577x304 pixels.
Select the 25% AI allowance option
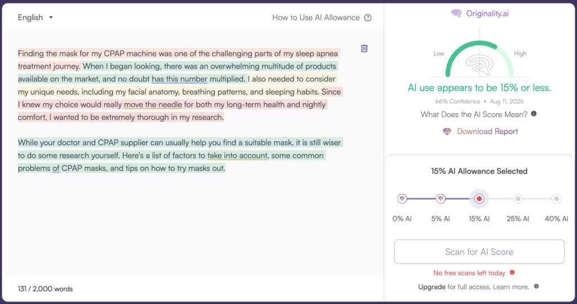(x=518, y=199)
